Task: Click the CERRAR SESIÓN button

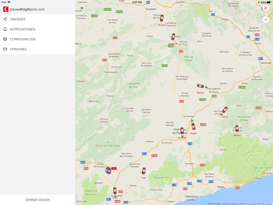Action: coord(38,200)
